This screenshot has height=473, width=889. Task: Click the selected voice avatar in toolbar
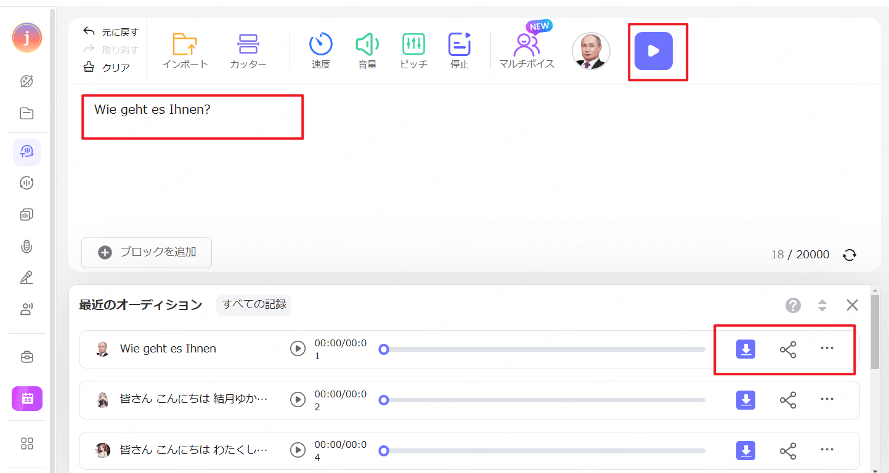pos(591,51)
